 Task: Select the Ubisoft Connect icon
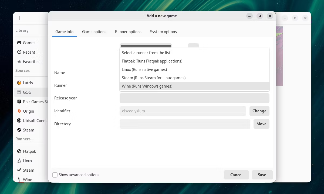click(x=19, y=120)
